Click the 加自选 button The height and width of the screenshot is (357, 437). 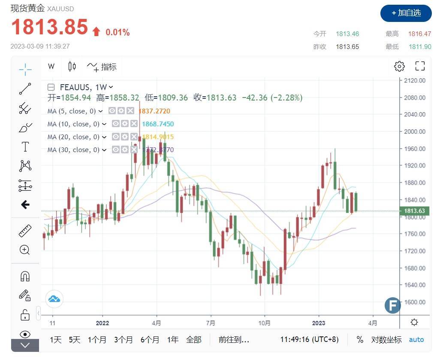pos(406,13)
